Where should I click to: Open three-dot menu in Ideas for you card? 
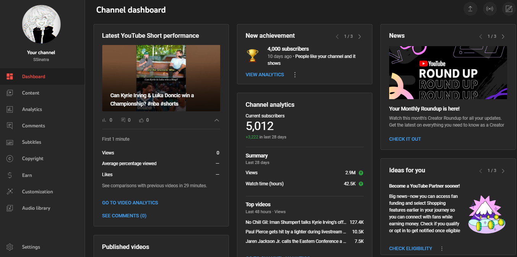(442, 249)
